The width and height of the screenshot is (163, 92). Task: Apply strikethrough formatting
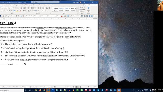[8, 11]
